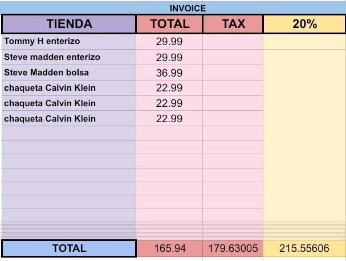Click the 179.63005 tax total cell

233,248
